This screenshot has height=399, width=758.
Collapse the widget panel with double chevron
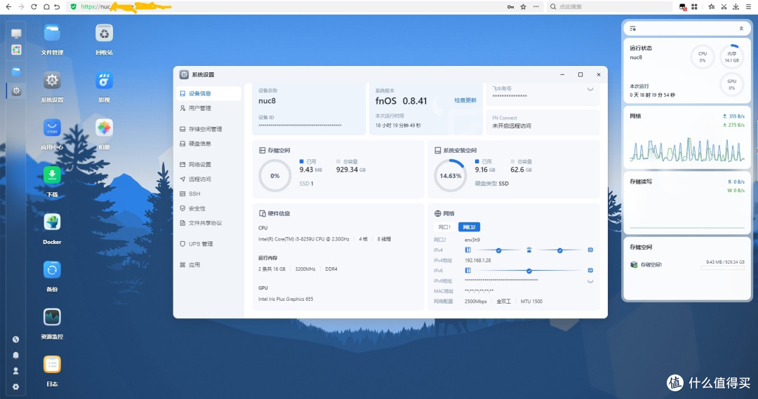pos(741,29)
